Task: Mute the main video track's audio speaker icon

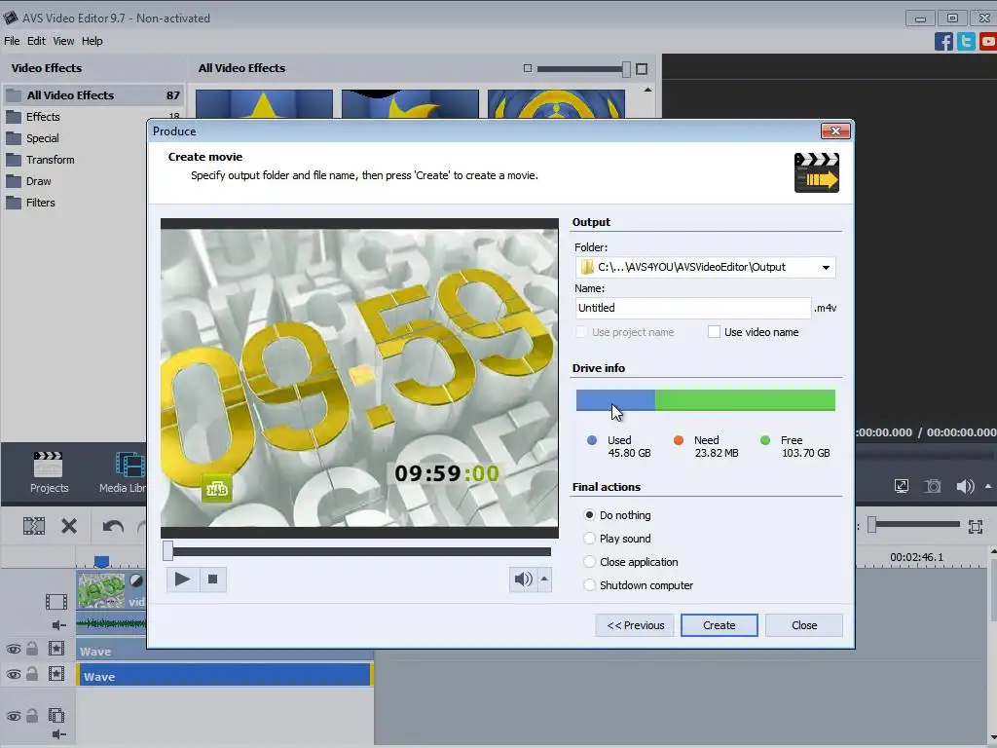Action: tap(58, 625)
